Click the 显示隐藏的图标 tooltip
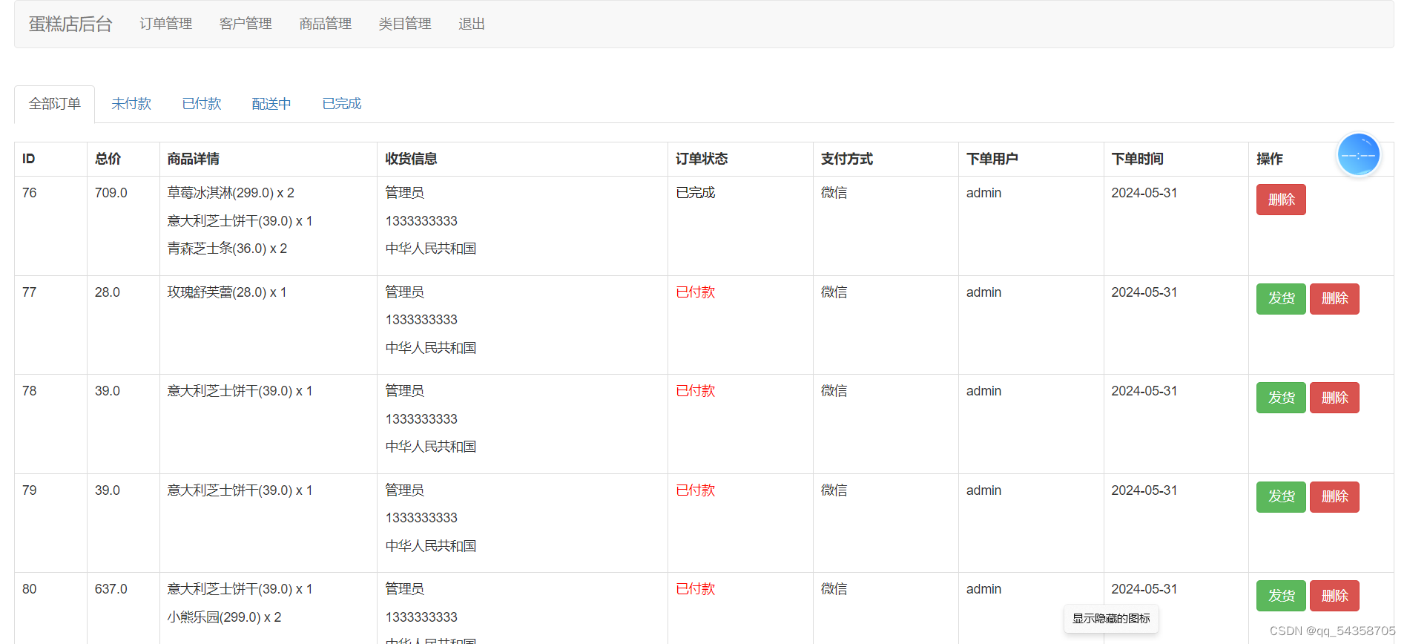This screenshot has height=644, width=1407. (1111, 619)
